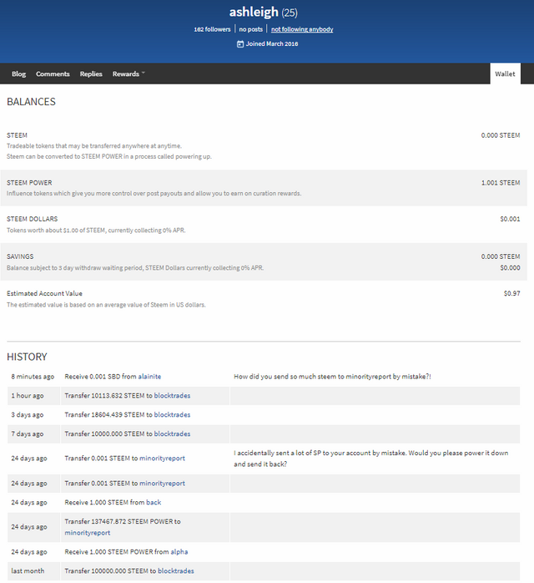This screenshot has width=534, height=583.
Task: Click the $0.001 Steem Dollars balance
Action: point(510,219)
